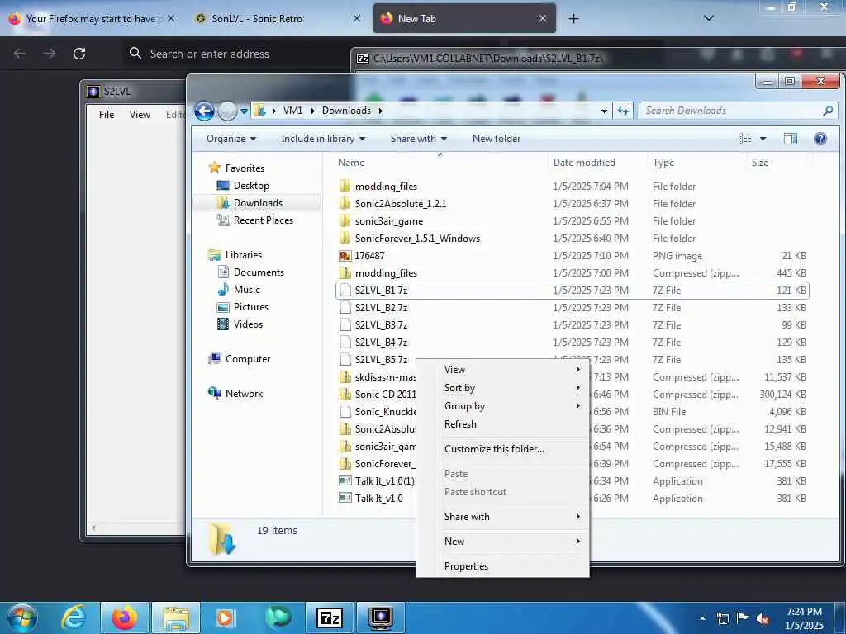Open recent locations dropdown beside nav arrows
Image resolution: width=846 pixels, height=634 pixels.
click(244, 111)
